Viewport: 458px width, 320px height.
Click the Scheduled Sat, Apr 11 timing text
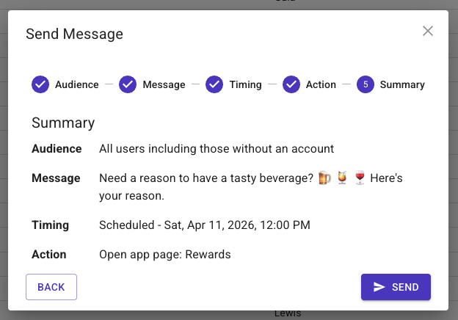pos(205,225)
